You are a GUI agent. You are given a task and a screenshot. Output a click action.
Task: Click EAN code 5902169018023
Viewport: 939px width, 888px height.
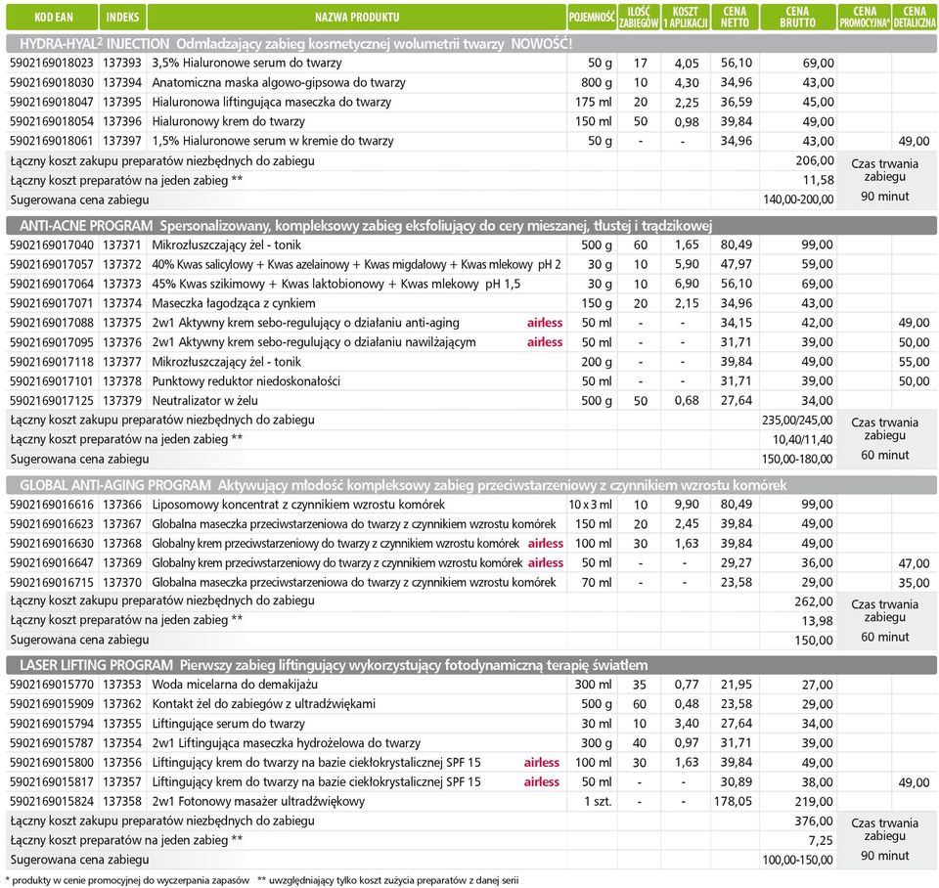tap(52, 63)
